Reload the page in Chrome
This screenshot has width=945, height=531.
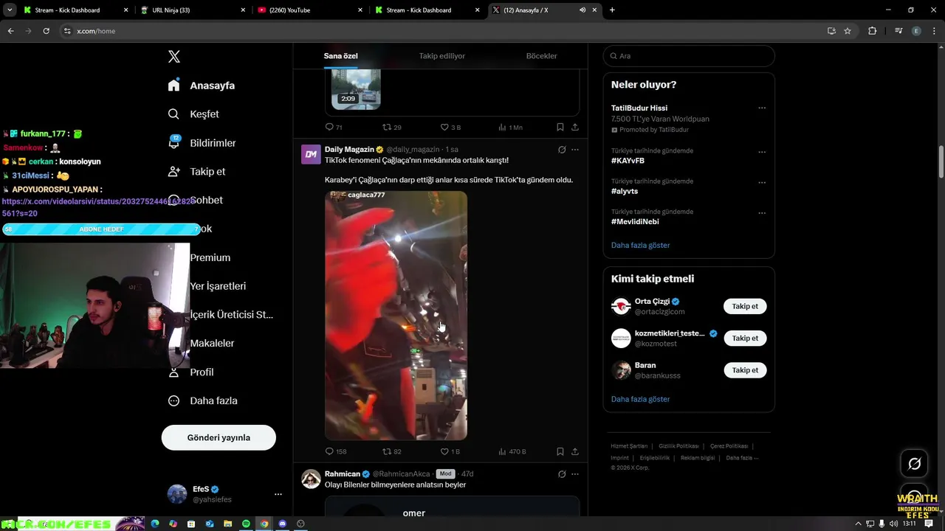coord(46,31)
